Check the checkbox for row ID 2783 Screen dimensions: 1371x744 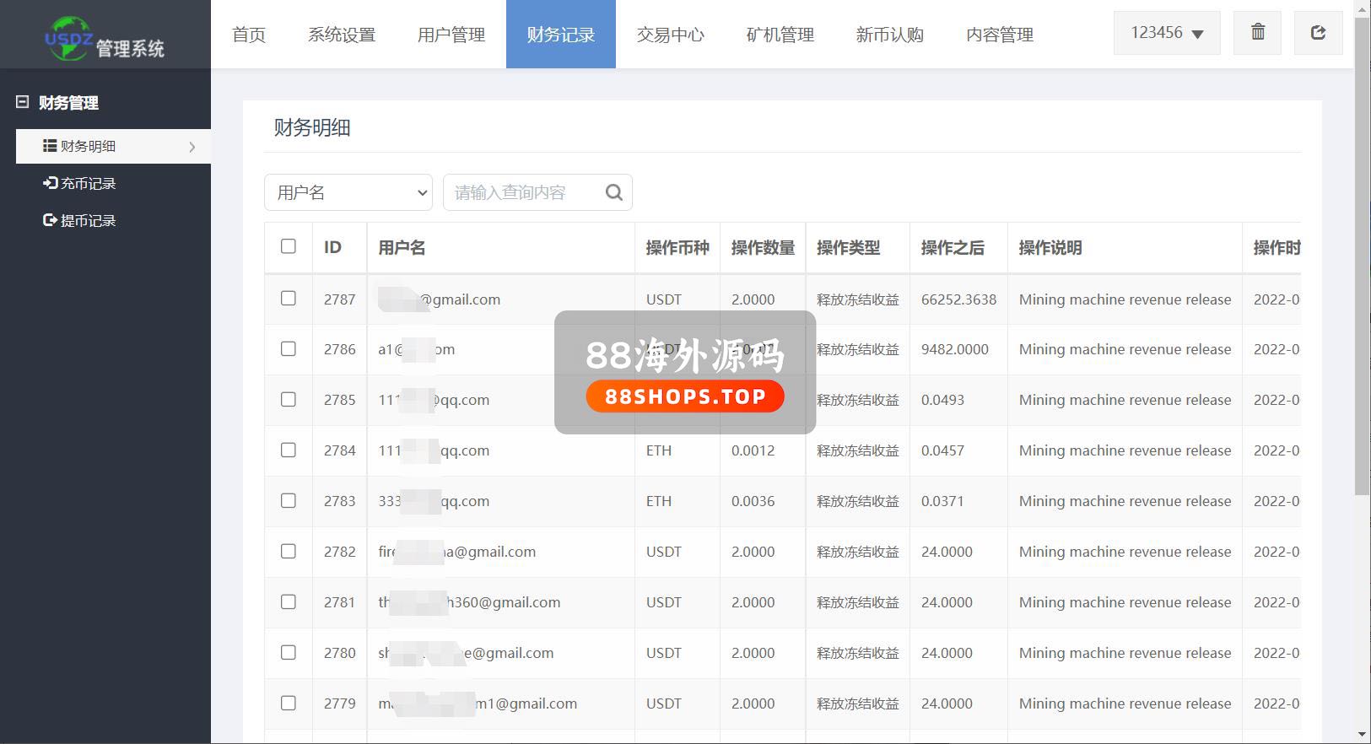click(x=289, y=500)
